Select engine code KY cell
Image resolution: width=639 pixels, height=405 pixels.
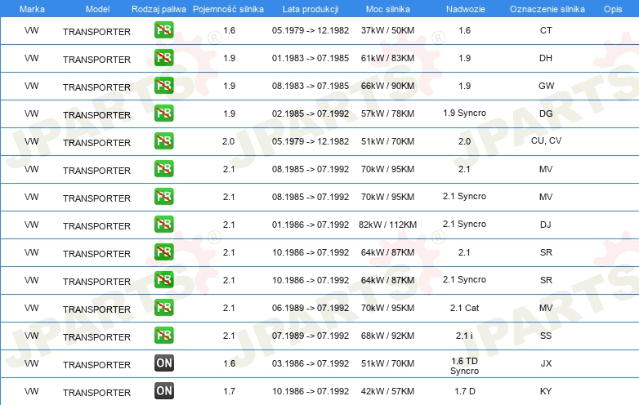546,391
